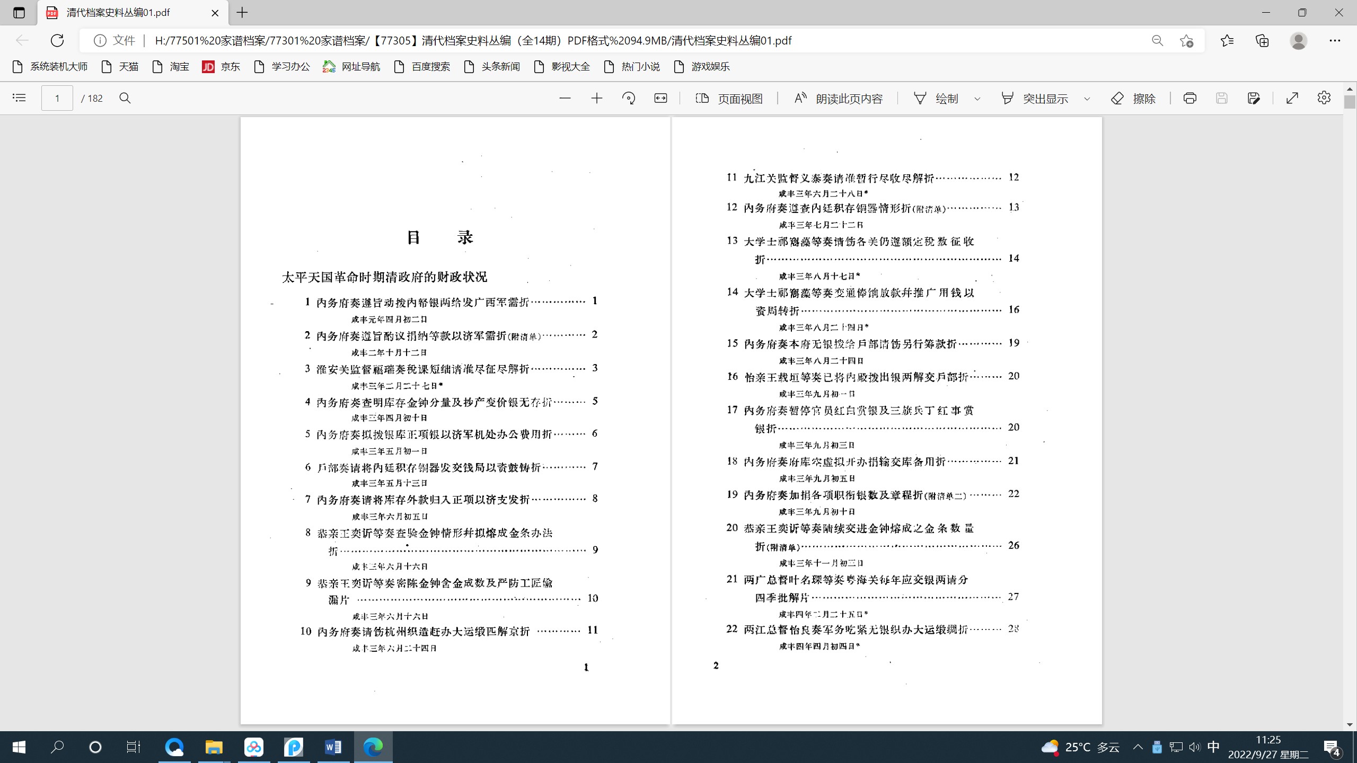Open the notification center
1357x763 pixels.
[1333, 748]
